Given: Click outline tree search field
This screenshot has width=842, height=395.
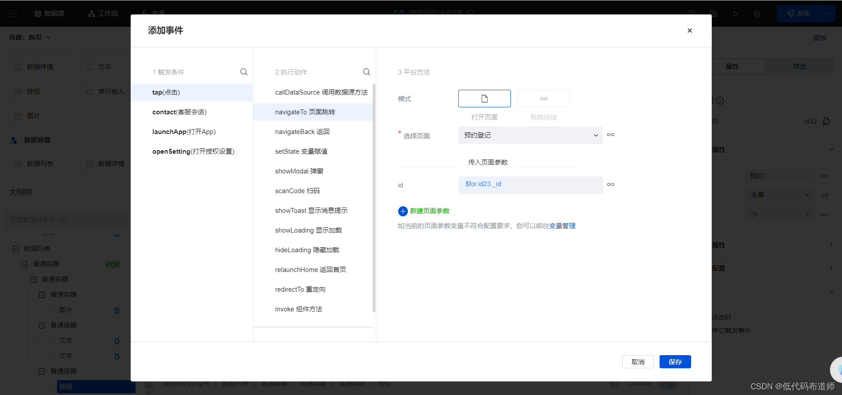Looking at the screenshot, I should (66, 219).
